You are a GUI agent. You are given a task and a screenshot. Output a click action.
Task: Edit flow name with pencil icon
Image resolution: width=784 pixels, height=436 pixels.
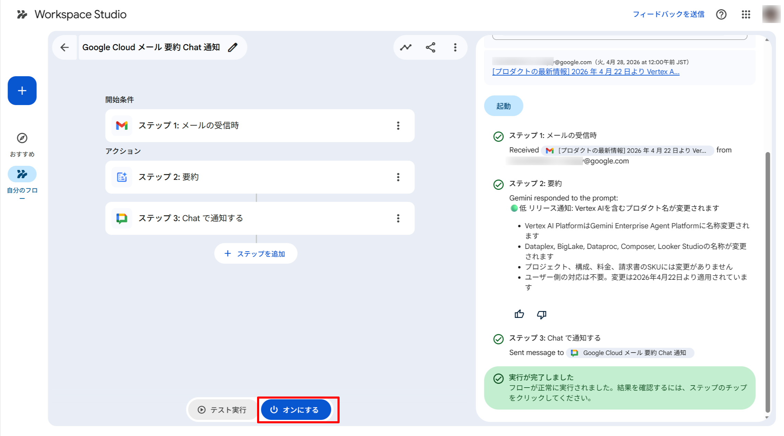[233, 47]
